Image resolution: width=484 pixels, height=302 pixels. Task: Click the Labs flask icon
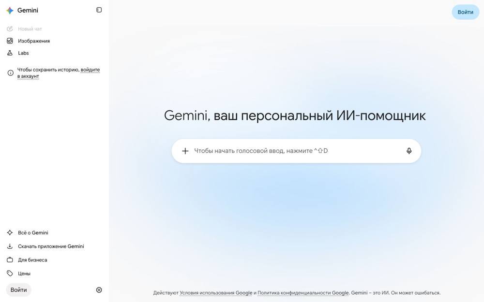click(x=10, y=53)
